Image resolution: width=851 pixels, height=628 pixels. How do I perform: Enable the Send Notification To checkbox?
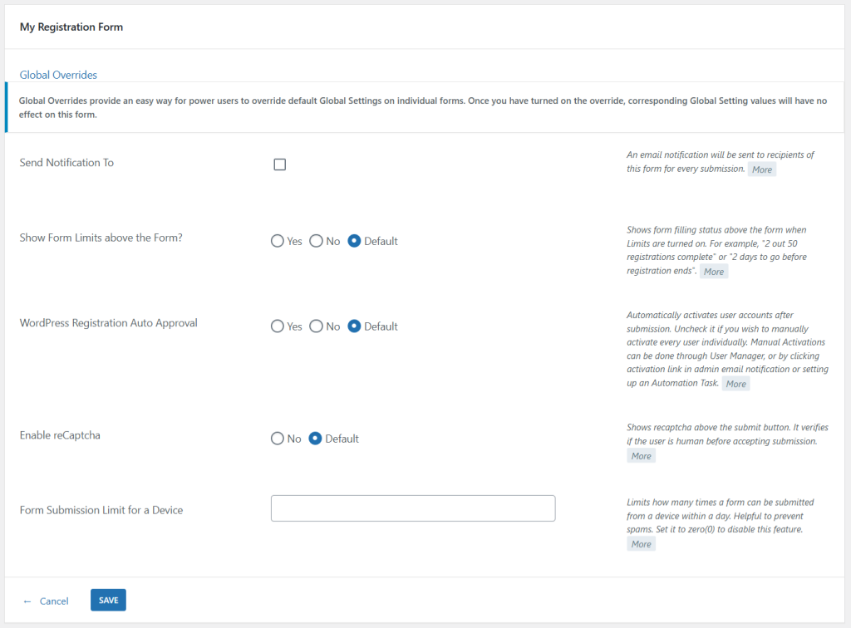point(279,164)
